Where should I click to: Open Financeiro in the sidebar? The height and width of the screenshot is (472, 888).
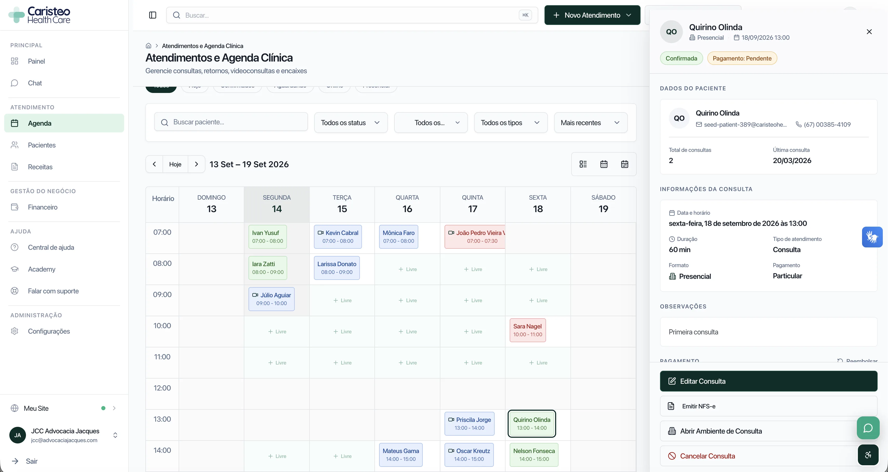pyautogui.click(x=64, y=207)
